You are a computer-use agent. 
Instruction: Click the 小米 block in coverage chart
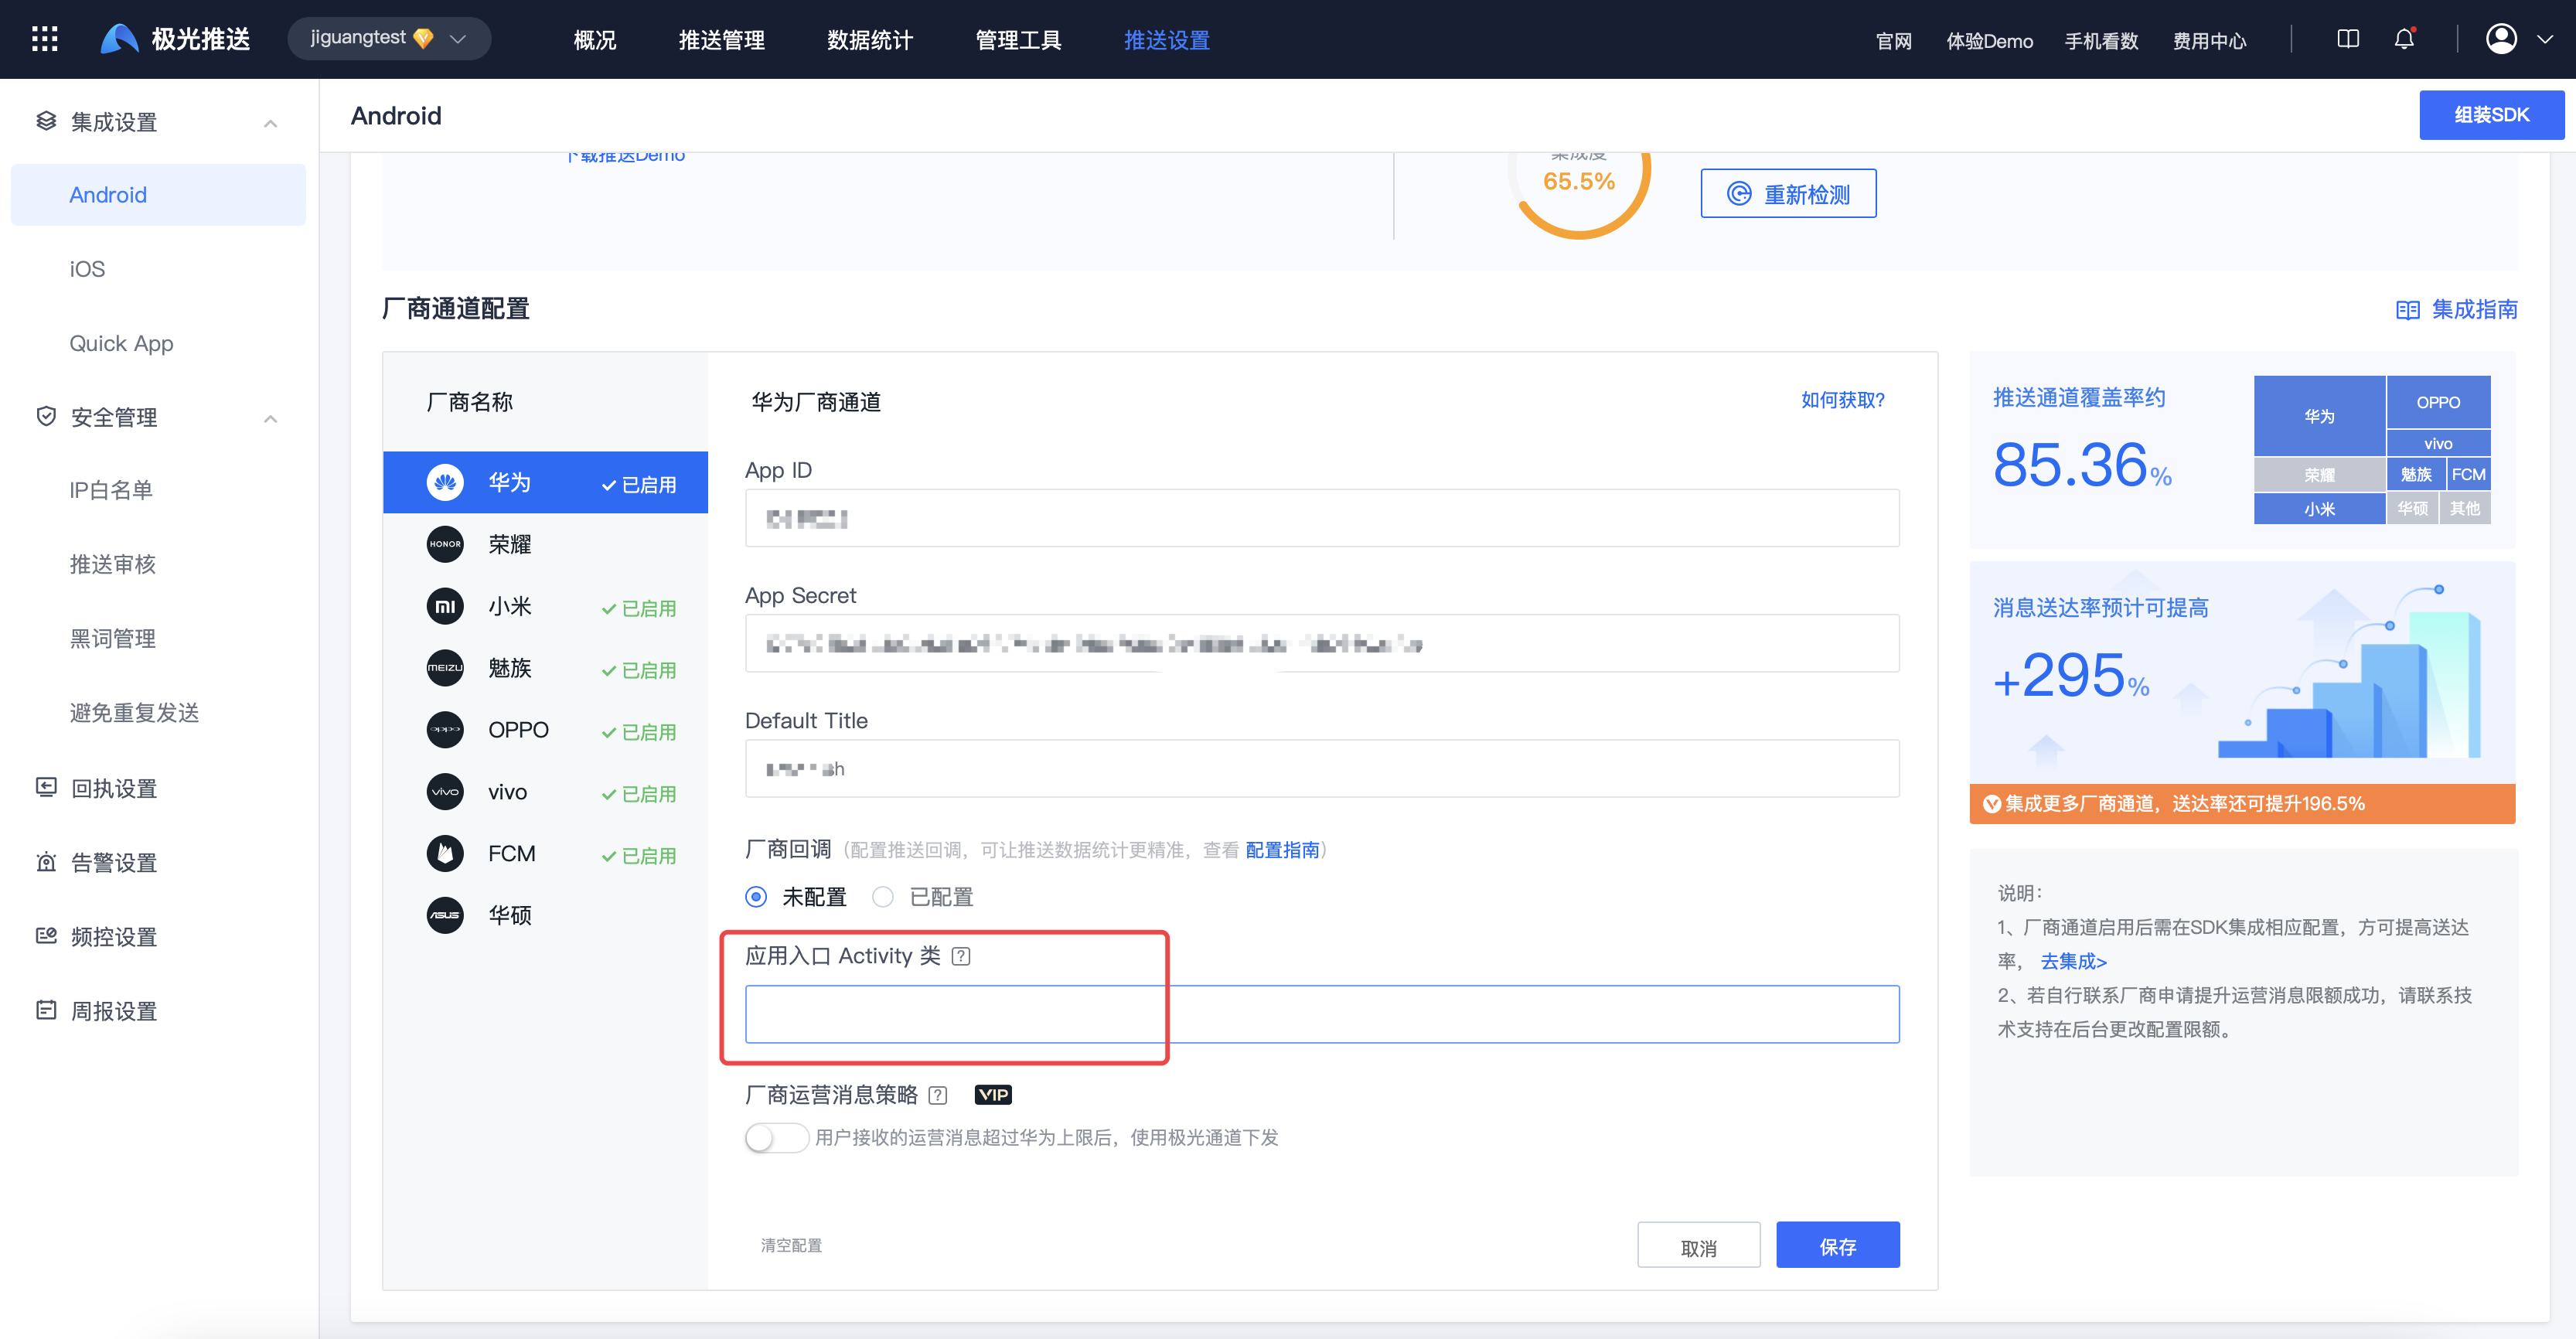pos(2319,509)
